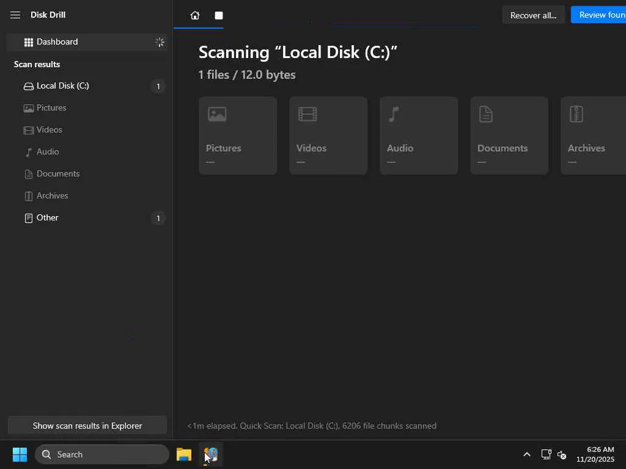Open Other in the sidebar
The height and width of the screenshot is (469, 626).
tap(87, 218)
